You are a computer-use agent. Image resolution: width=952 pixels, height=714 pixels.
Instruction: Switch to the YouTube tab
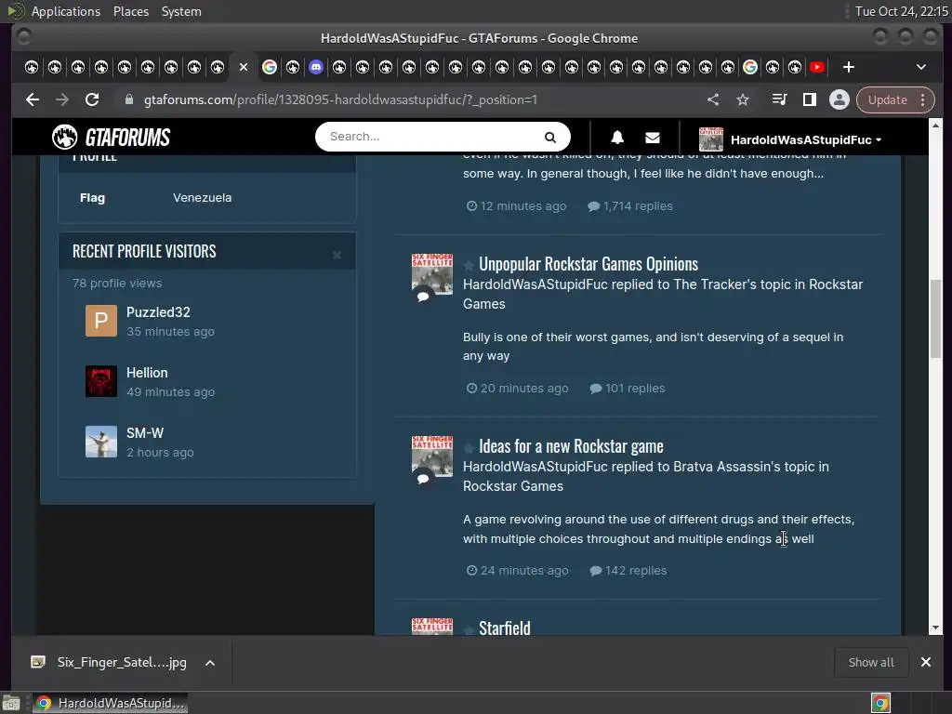click(x=817, y=67)
